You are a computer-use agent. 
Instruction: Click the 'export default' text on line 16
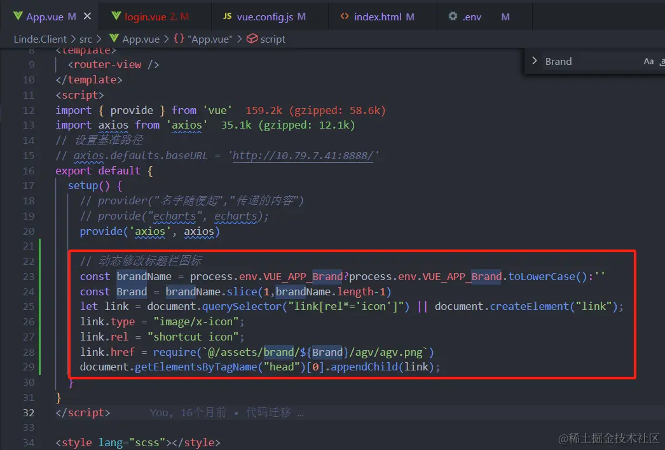(98, 171)
